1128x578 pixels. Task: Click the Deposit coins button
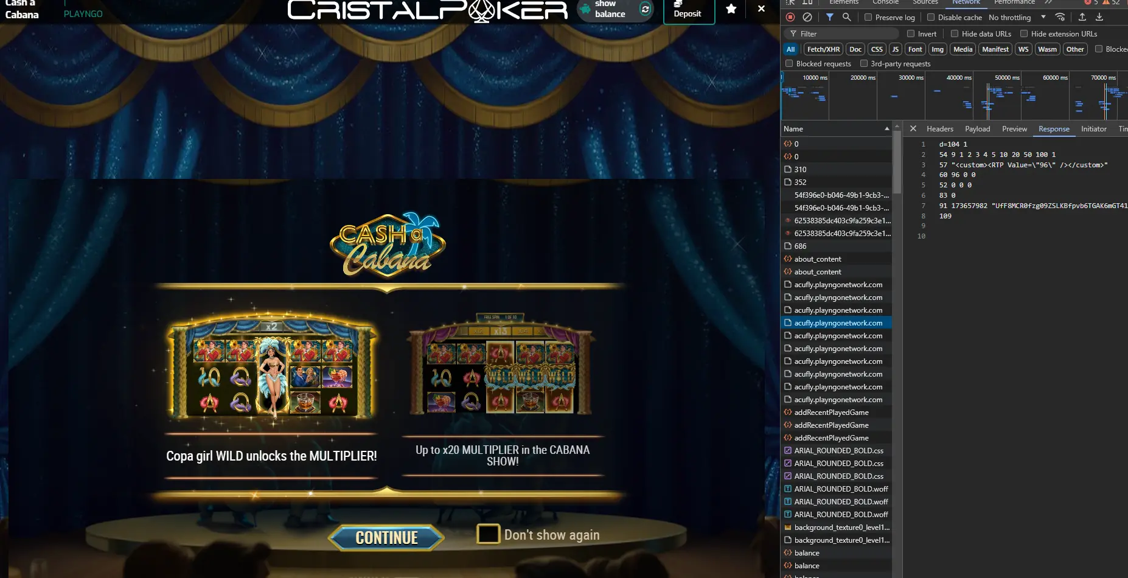[689, 10]
